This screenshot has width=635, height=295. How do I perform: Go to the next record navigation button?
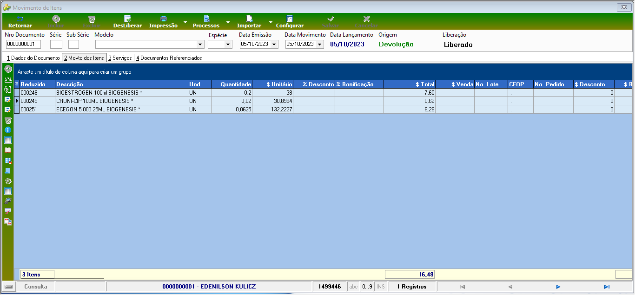(558, 287)
